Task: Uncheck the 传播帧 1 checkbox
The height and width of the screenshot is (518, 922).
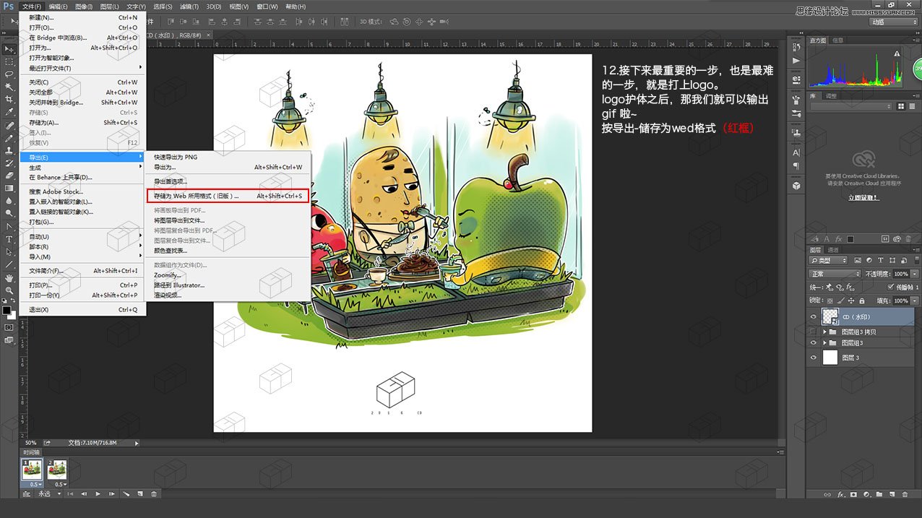Action: click(890, 287)
